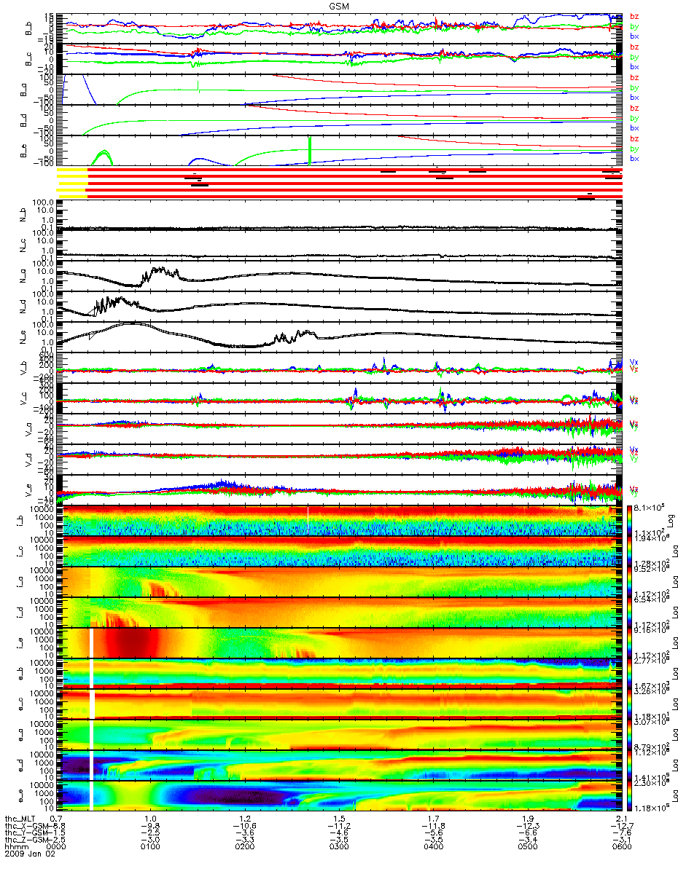Click the red bz legend of B_c

(x=634, y=47)
